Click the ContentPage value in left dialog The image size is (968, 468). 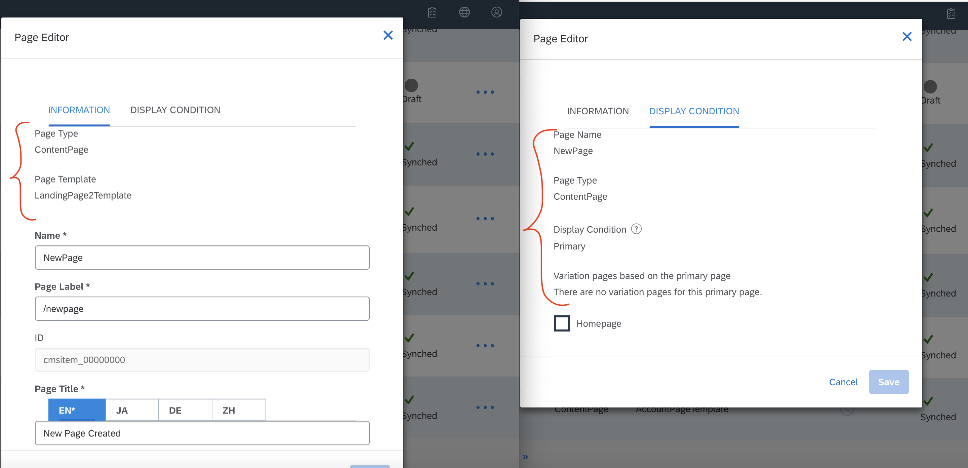pos(61,150)
